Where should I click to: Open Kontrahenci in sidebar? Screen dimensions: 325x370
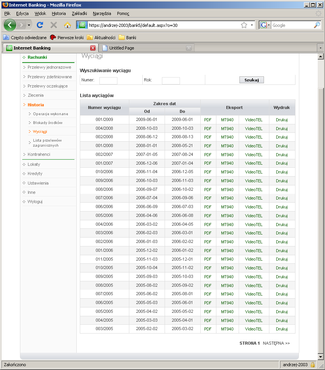tap(39, 154)
